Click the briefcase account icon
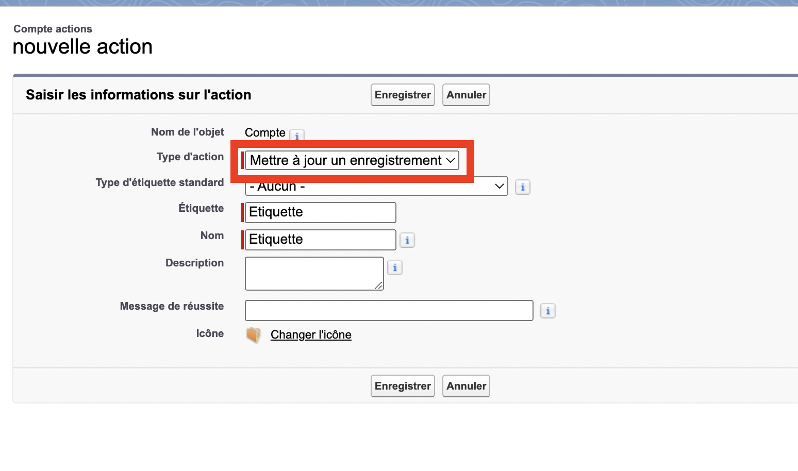798x471 pixels. 254,335
